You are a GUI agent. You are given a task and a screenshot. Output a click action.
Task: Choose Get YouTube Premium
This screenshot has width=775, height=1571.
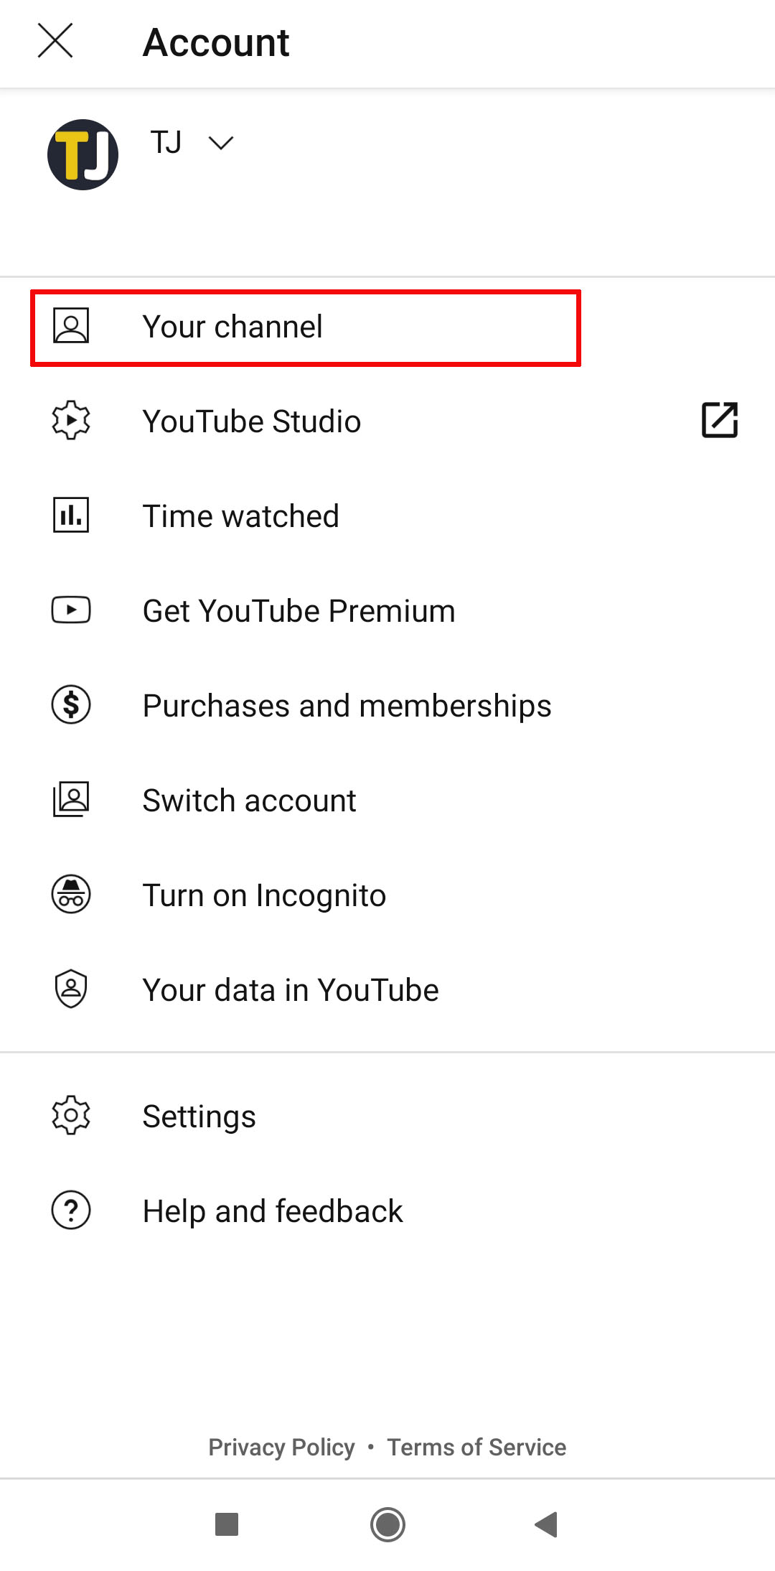(387, 610)
